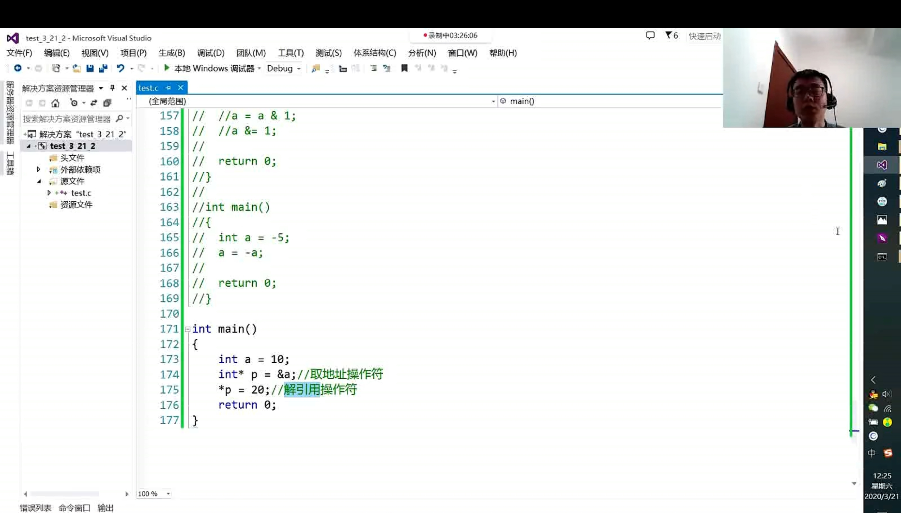Collapse the 源文件 folder node

(39, 181)
